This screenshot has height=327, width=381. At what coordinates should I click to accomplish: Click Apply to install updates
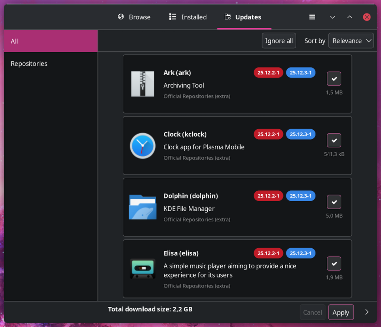(x=341, y=312)
